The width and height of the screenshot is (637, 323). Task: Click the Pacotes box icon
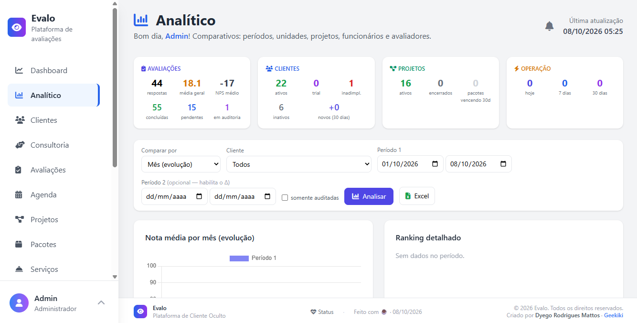point(19,244)
